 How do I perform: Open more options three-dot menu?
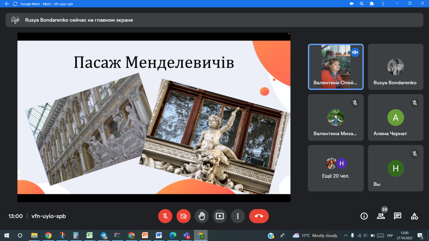pyautogui.click(x=238, y=216)
